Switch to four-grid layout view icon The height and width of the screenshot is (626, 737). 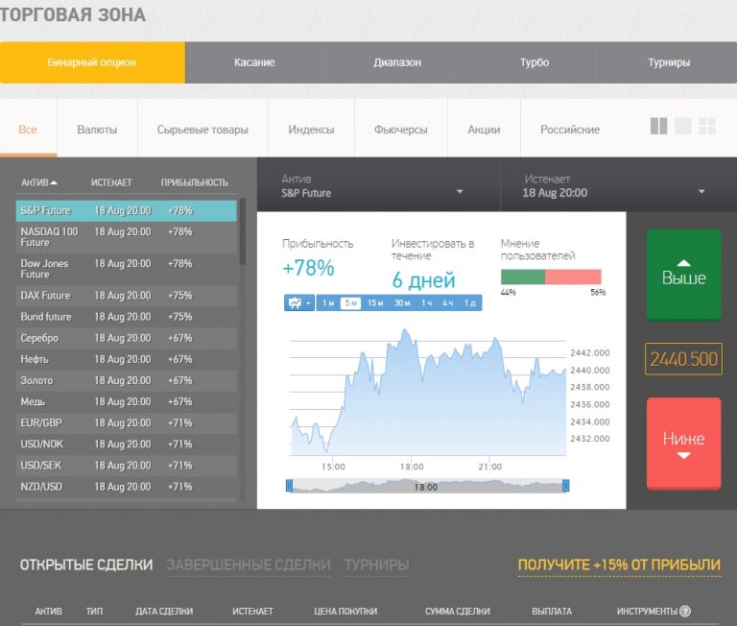click(x=707, y=126)
